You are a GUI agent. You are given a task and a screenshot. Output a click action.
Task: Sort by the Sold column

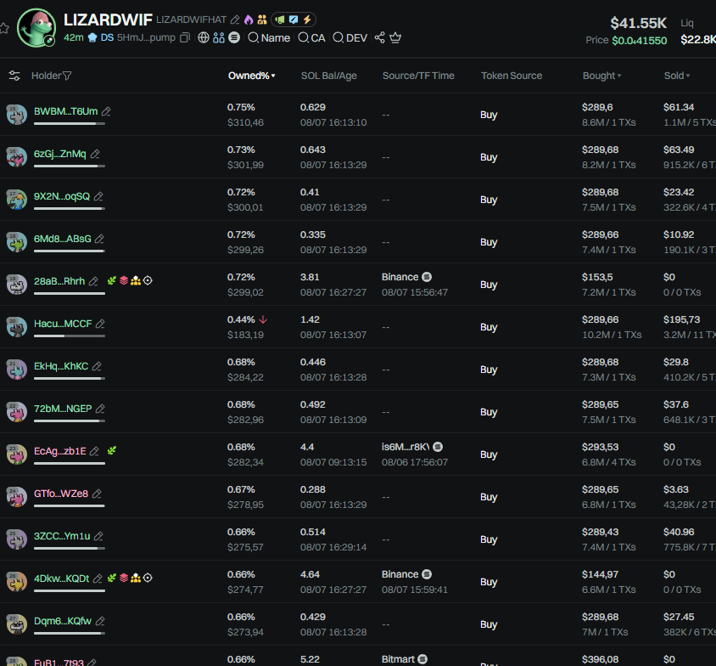pyautogui.click(x=677, y=76)
